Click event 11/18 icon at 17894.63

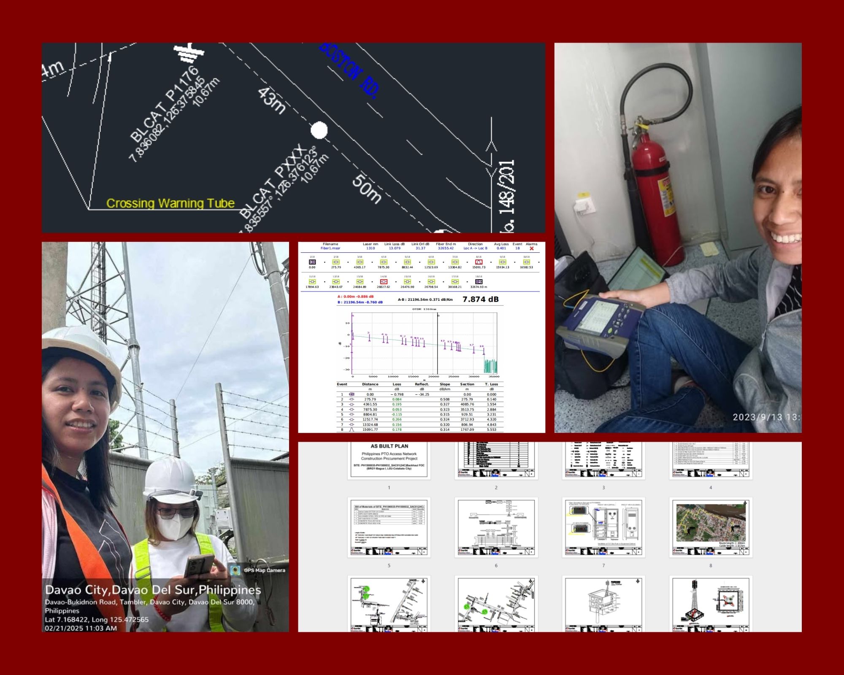click(312, 281)
